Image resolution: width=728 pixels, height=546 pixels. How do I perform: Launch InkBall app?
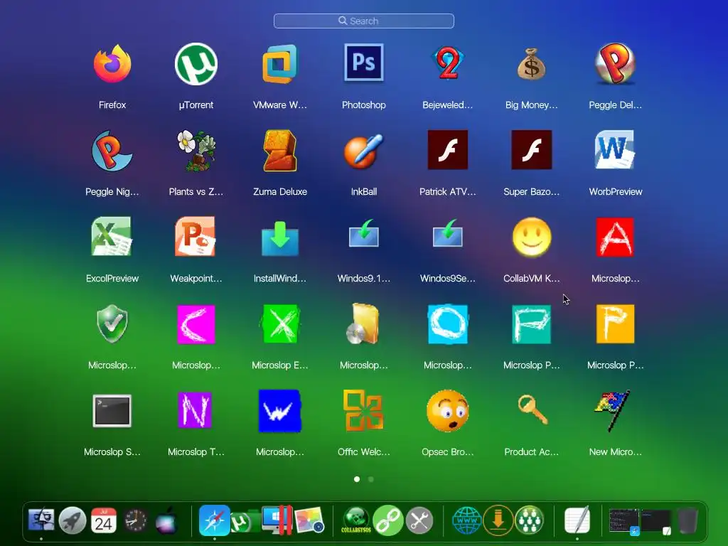point(363,151)
